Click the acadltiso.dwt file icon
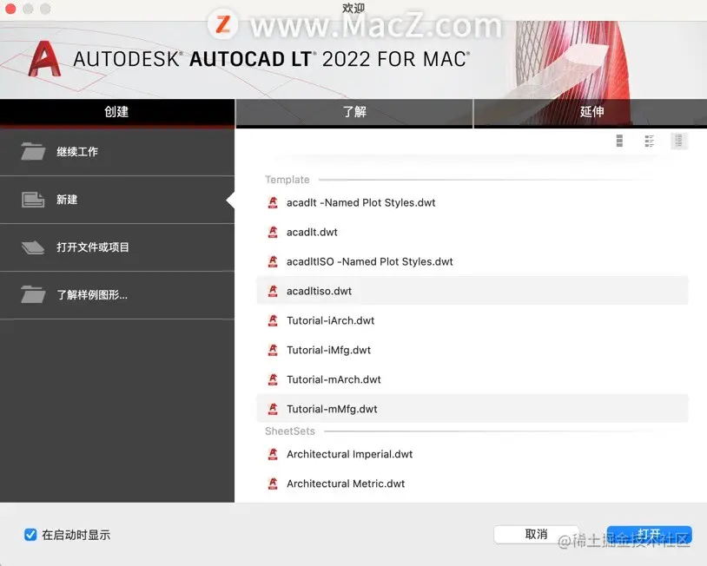707x566 pixels. point(273,291)
